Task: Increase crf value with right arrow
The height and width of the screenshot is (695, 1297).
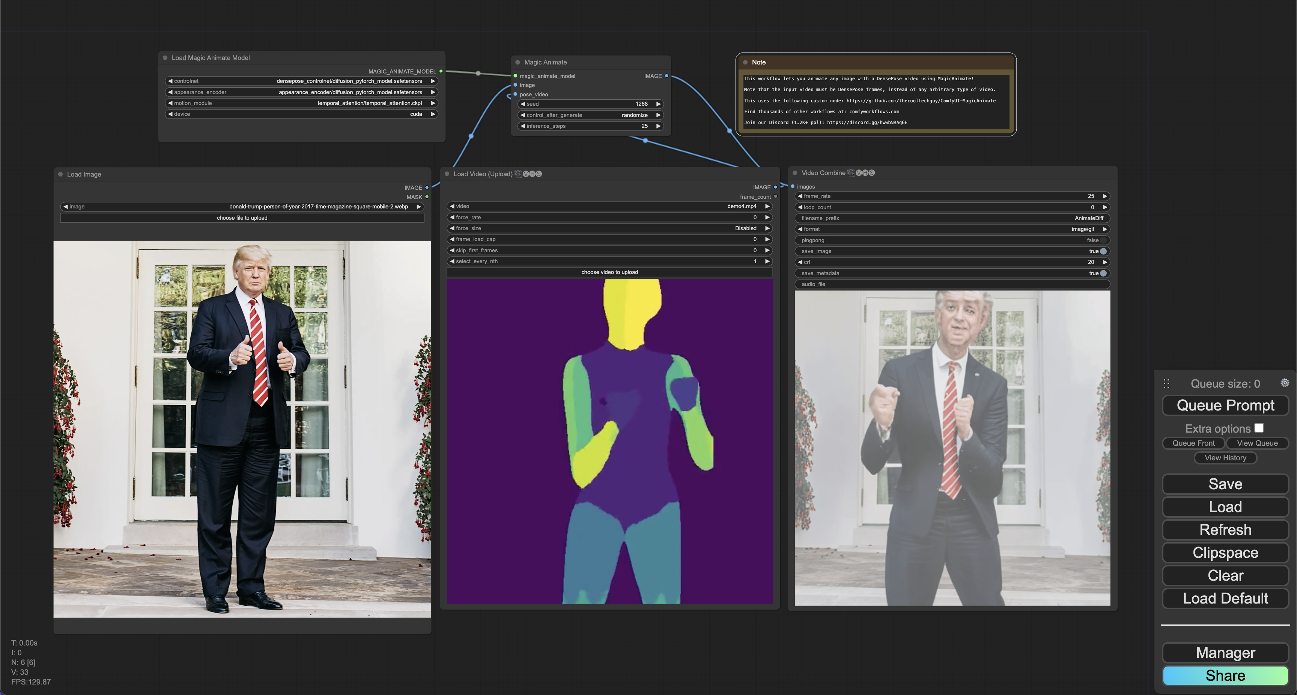Action: coord(1105,262)
